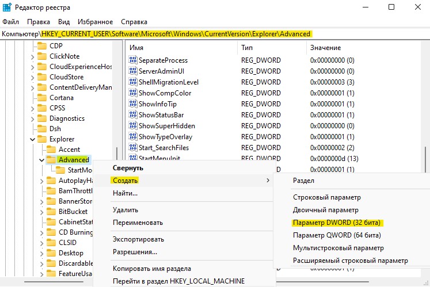
Task: Open the Вид menu
Action: (64, 22)
